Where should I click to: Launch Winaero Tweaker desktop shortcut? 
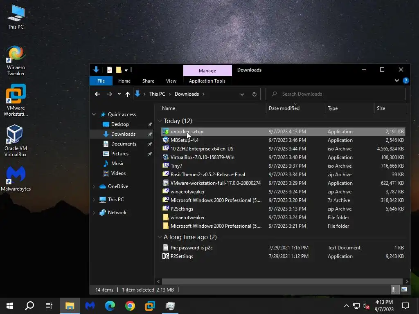pos(16,61)
